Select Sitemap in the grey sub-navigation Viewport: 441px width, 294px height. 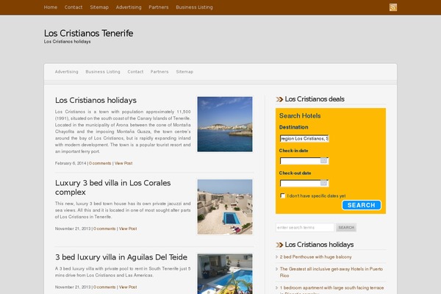click(x=184, y=72)
